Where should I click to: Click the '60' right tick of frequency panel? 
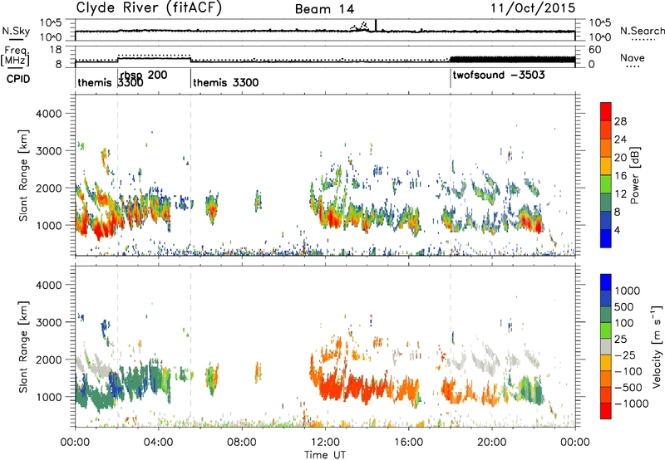pos(595,50)
